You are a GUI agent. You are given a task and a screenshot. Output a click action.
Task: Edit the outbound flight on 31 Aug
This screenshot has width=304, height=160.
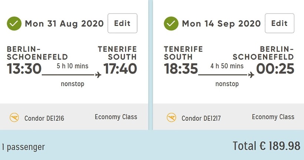pyautogui.click(x=122, y=23)
